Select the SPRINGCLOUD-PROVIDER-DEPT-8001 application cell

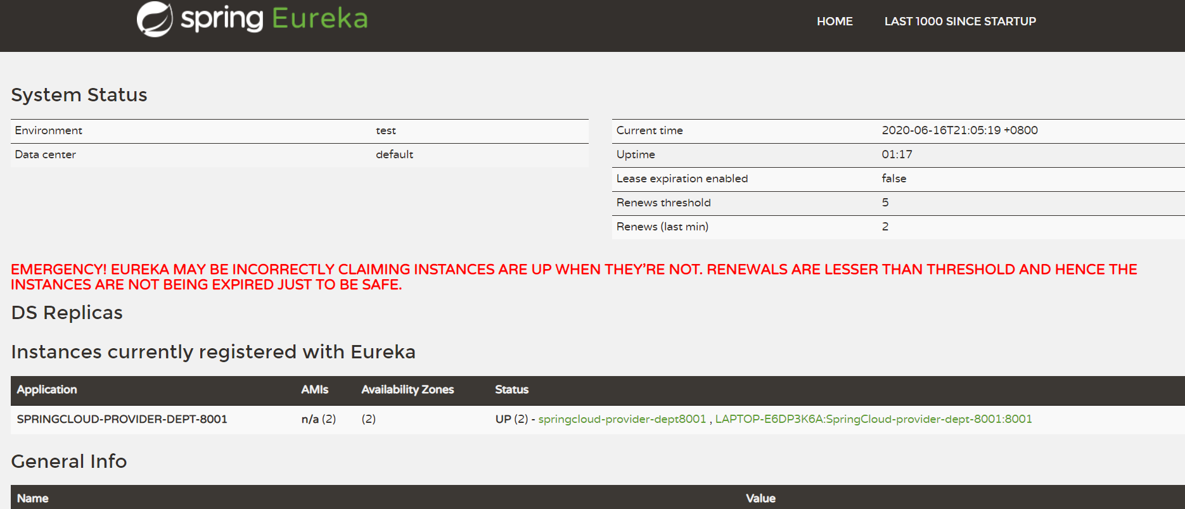(x=122, y=419)
